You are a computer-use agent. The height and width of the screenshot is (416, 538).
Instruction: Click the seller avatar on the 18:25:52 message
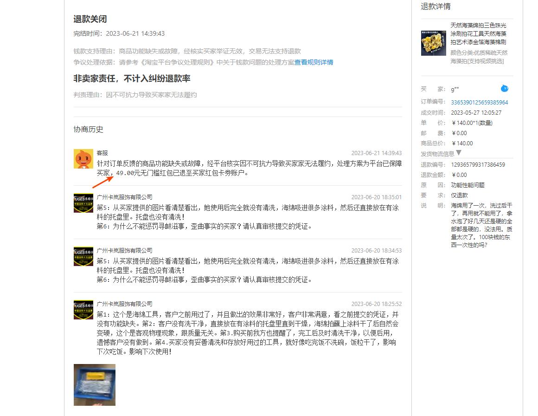pos(83,309)
